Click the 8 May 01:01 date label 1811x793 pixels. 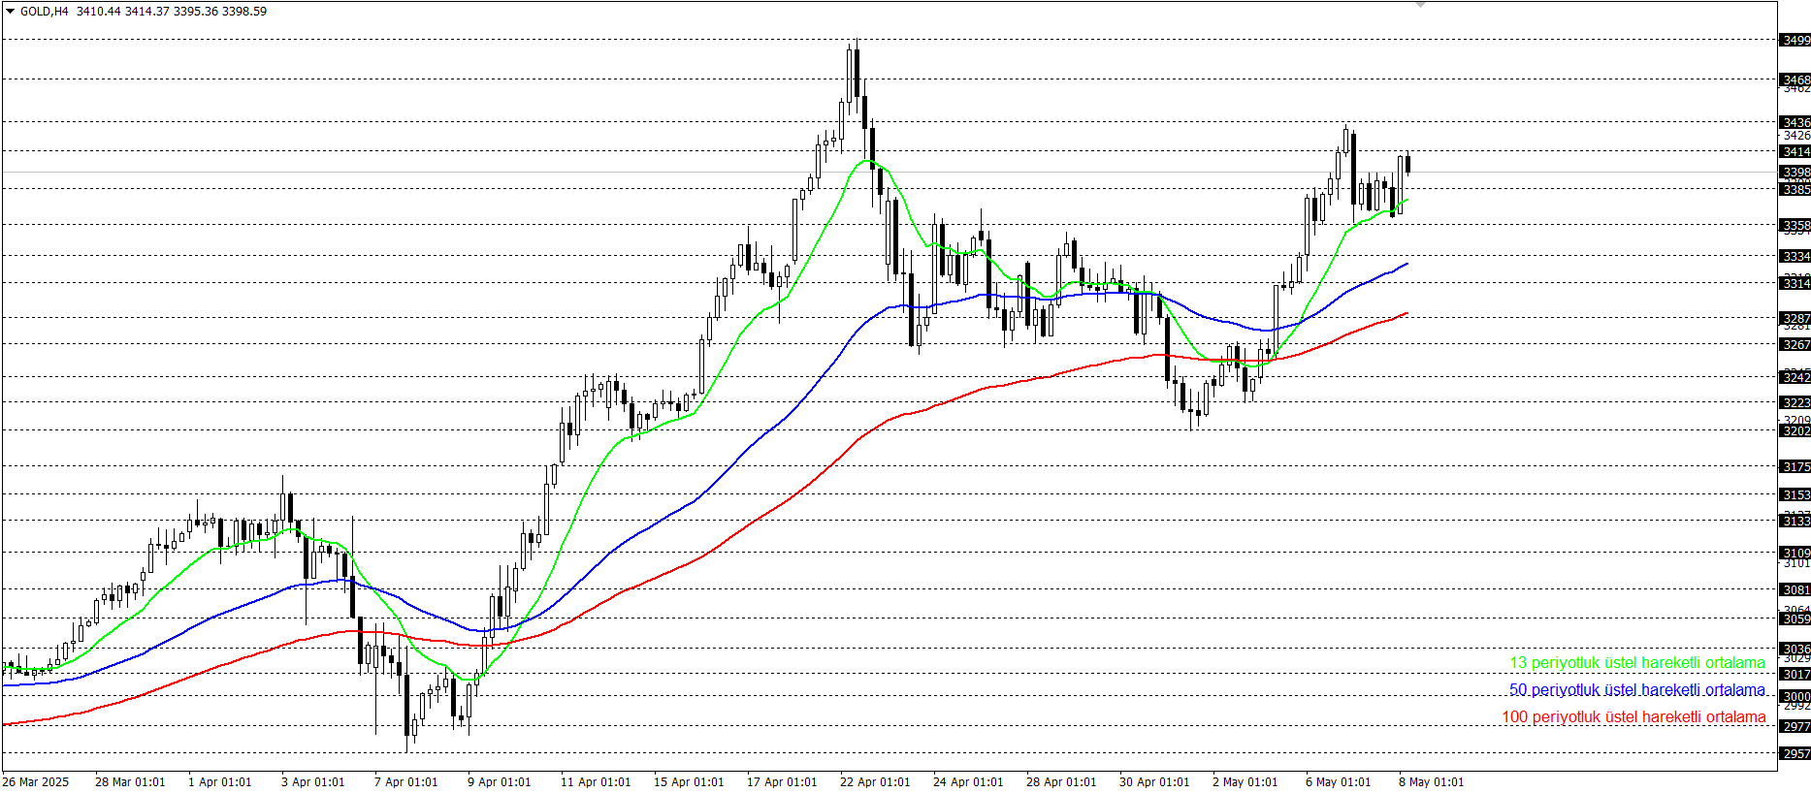click(1431, 782)
